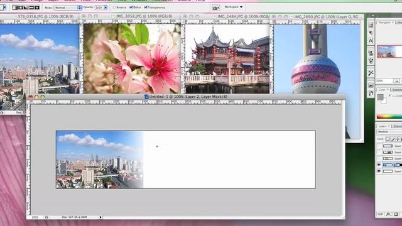This screenshot has width=402, height=226.
Task: Click the zoom percentage field in Untitled-1 status bar
Action: pos(35,217)
